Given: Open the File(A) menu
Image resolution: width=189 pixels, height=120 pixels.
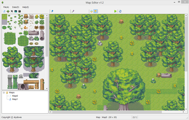Looking at the screenshot, I should (6, 7).
